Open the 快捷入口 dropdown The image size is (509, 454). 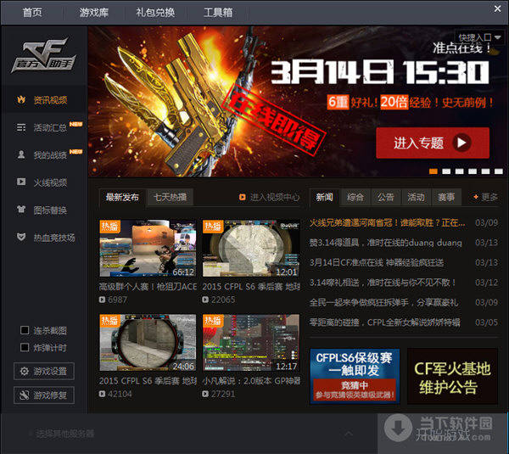tap(479, 37)
